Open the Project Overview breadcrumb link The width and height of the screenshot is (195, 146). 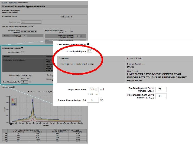click(13, 3)
